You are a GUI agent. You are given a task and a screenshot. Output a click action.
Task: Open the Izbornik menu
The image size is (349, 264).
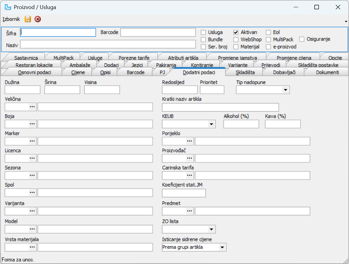[11, 19]
